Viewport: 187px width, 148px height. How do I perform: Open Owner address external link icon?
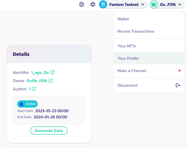(51, 81)
